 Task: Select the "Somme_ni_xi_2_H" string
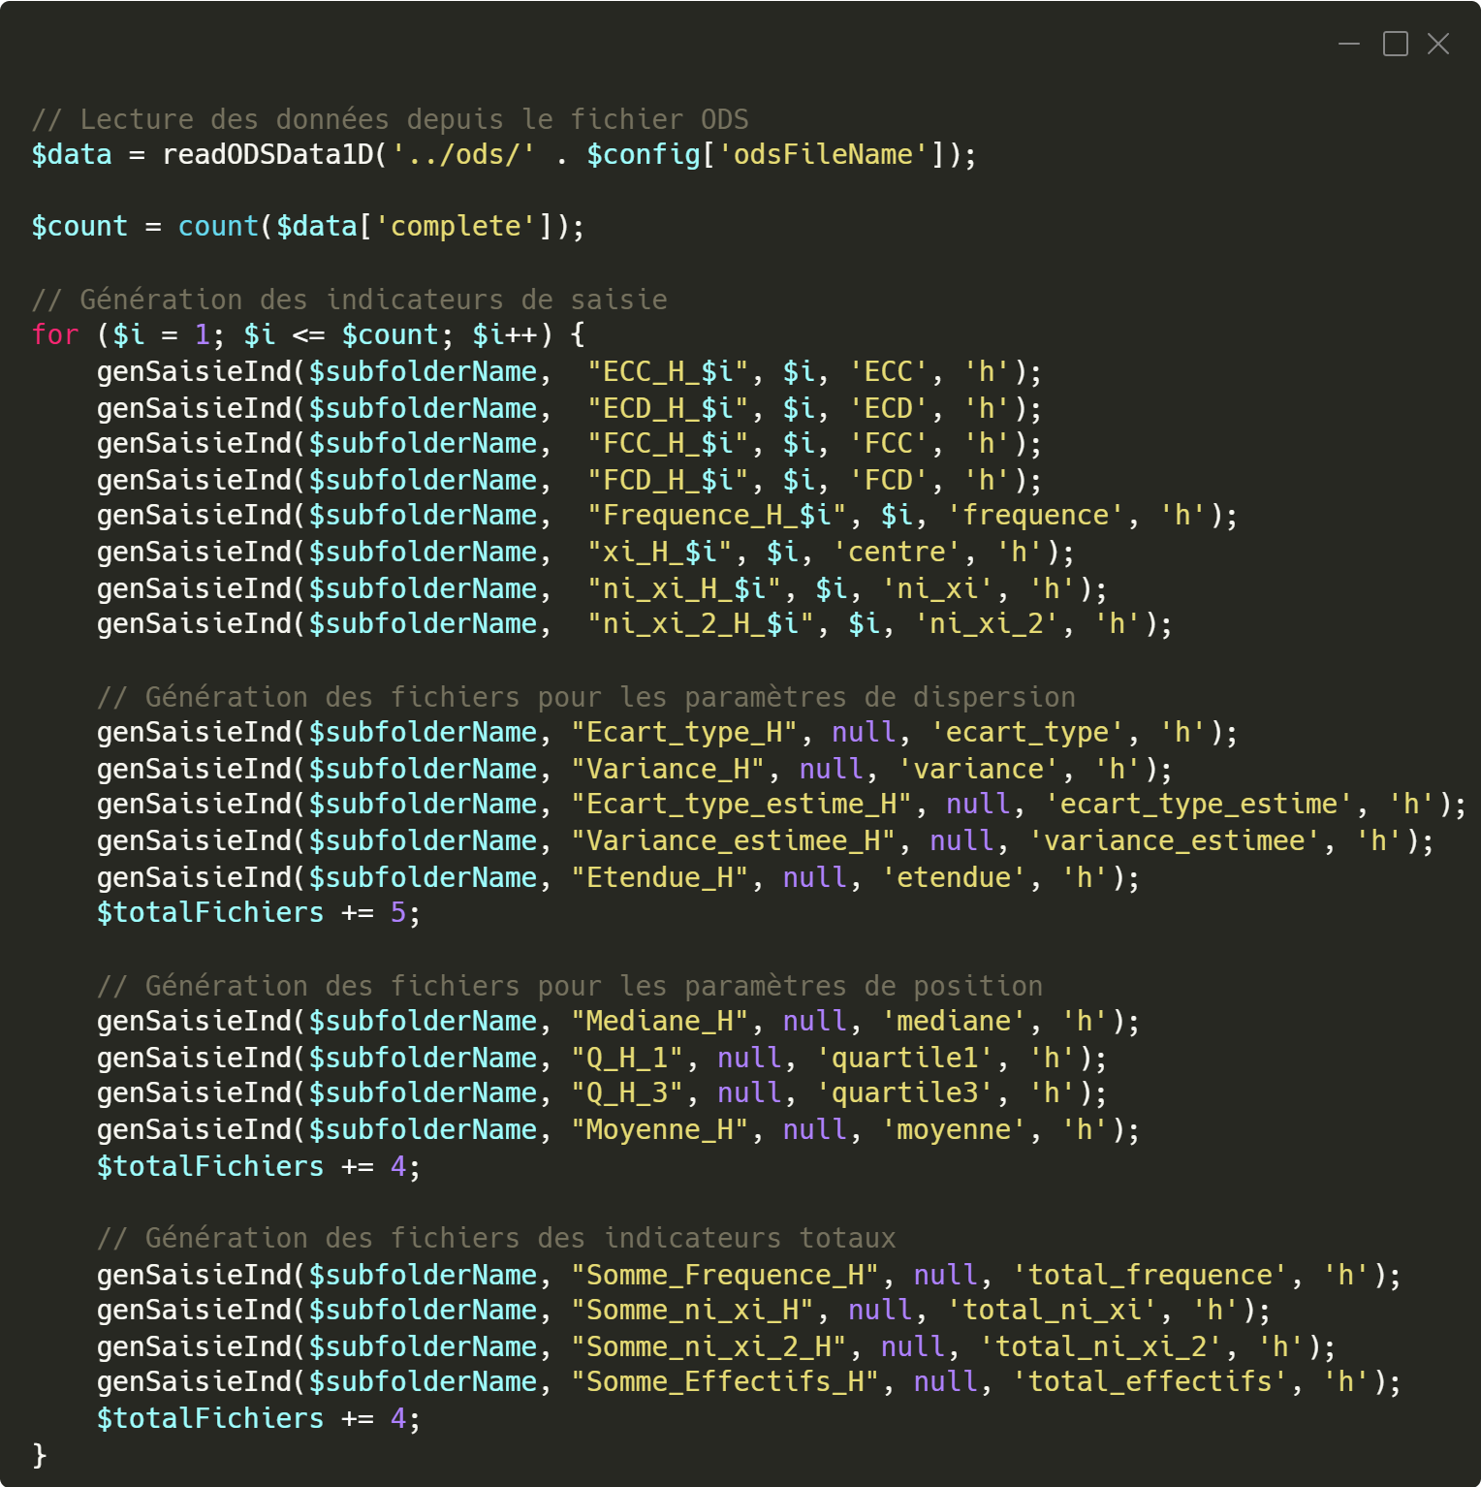coord(709,1347)
